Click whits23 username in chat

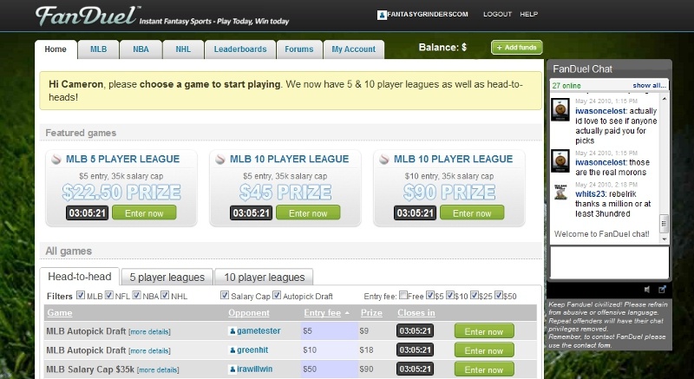pos(588,194)
